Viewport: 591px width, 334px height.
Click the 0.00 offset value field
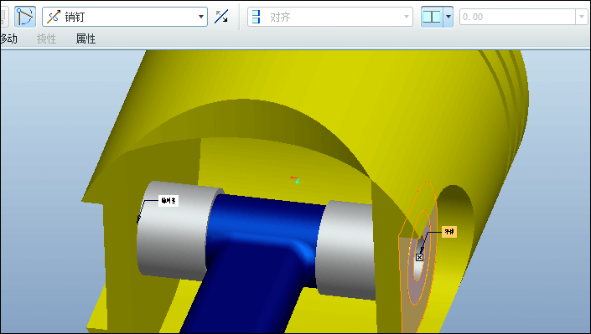517,17
